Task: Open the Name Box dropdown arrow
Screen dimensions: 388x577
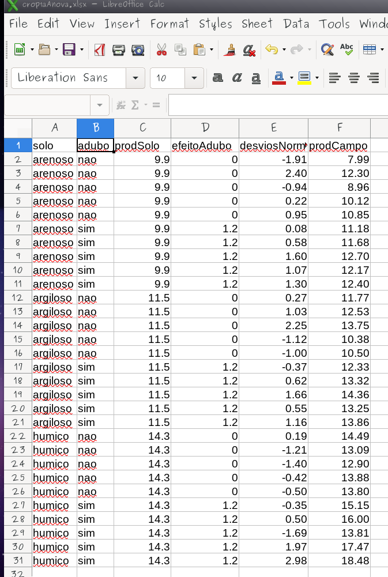Action: (100, 105)
